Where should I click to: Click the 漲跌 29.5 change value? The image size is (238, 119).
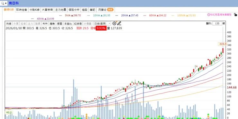tap(82, 28)
